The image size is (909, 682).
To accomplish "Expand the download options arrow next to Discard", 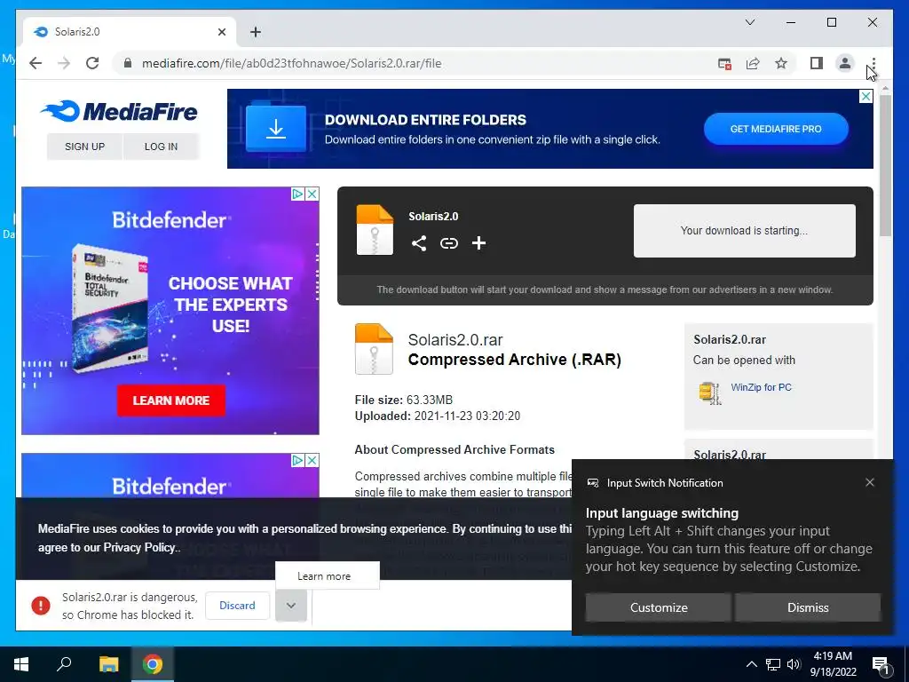I will coord(291,606).
